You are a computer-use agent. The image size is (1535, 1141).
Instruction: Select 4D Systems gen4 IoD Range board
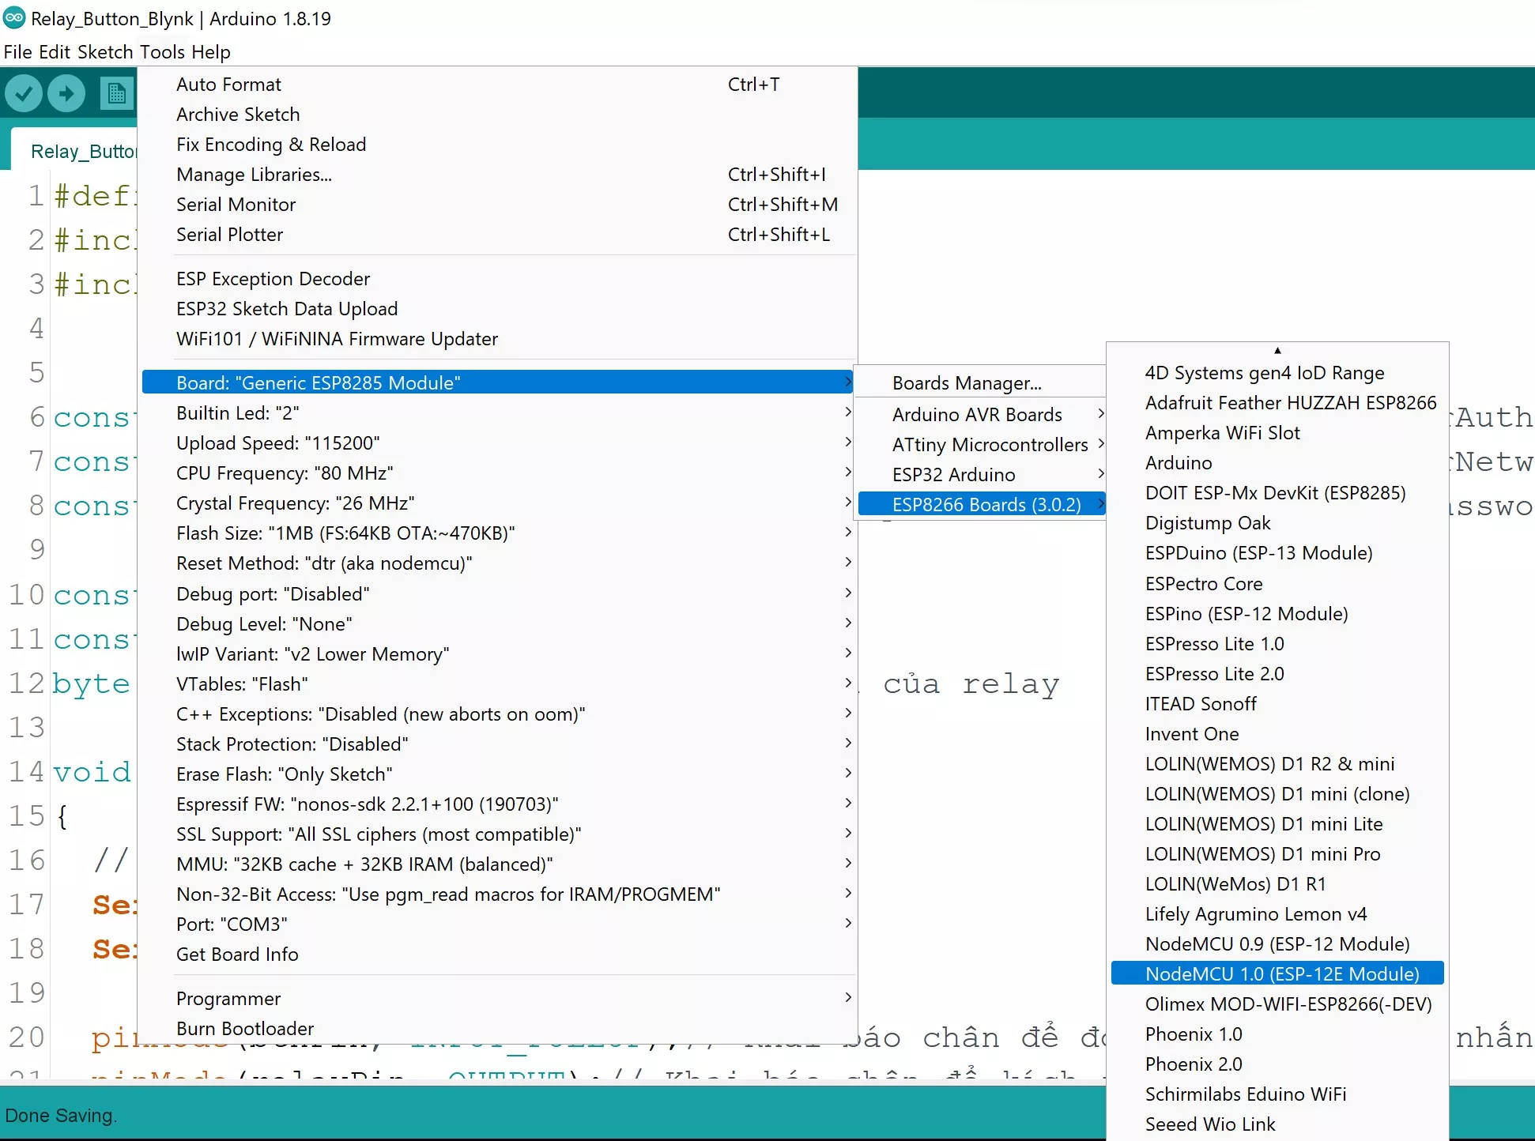click(x=1277, y=373)
